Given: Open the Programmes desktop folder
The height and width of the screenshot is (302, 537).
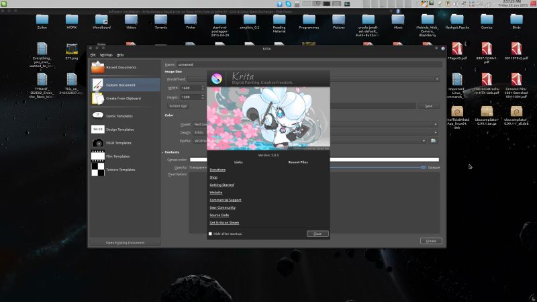Looking at the screenshot, I should (309, 21).
